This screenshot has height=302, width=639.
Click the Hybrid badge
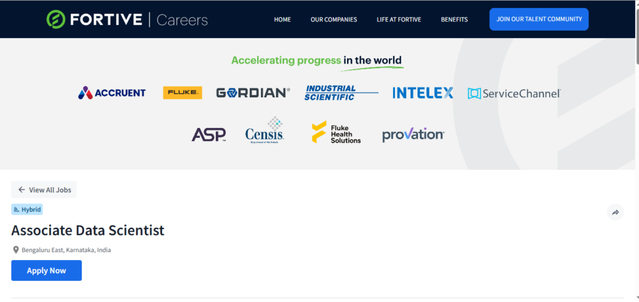point(27,210)
